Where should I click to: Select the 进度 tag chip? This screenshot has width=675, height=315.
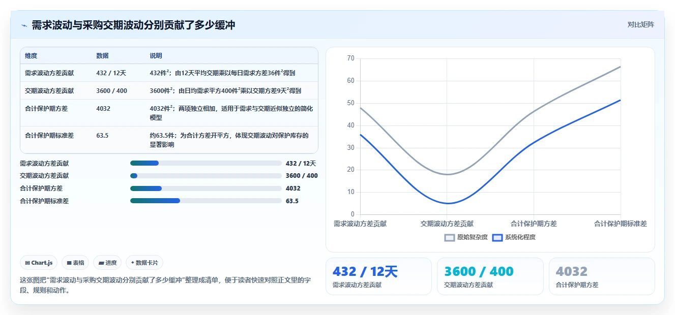tap(107, 263)
